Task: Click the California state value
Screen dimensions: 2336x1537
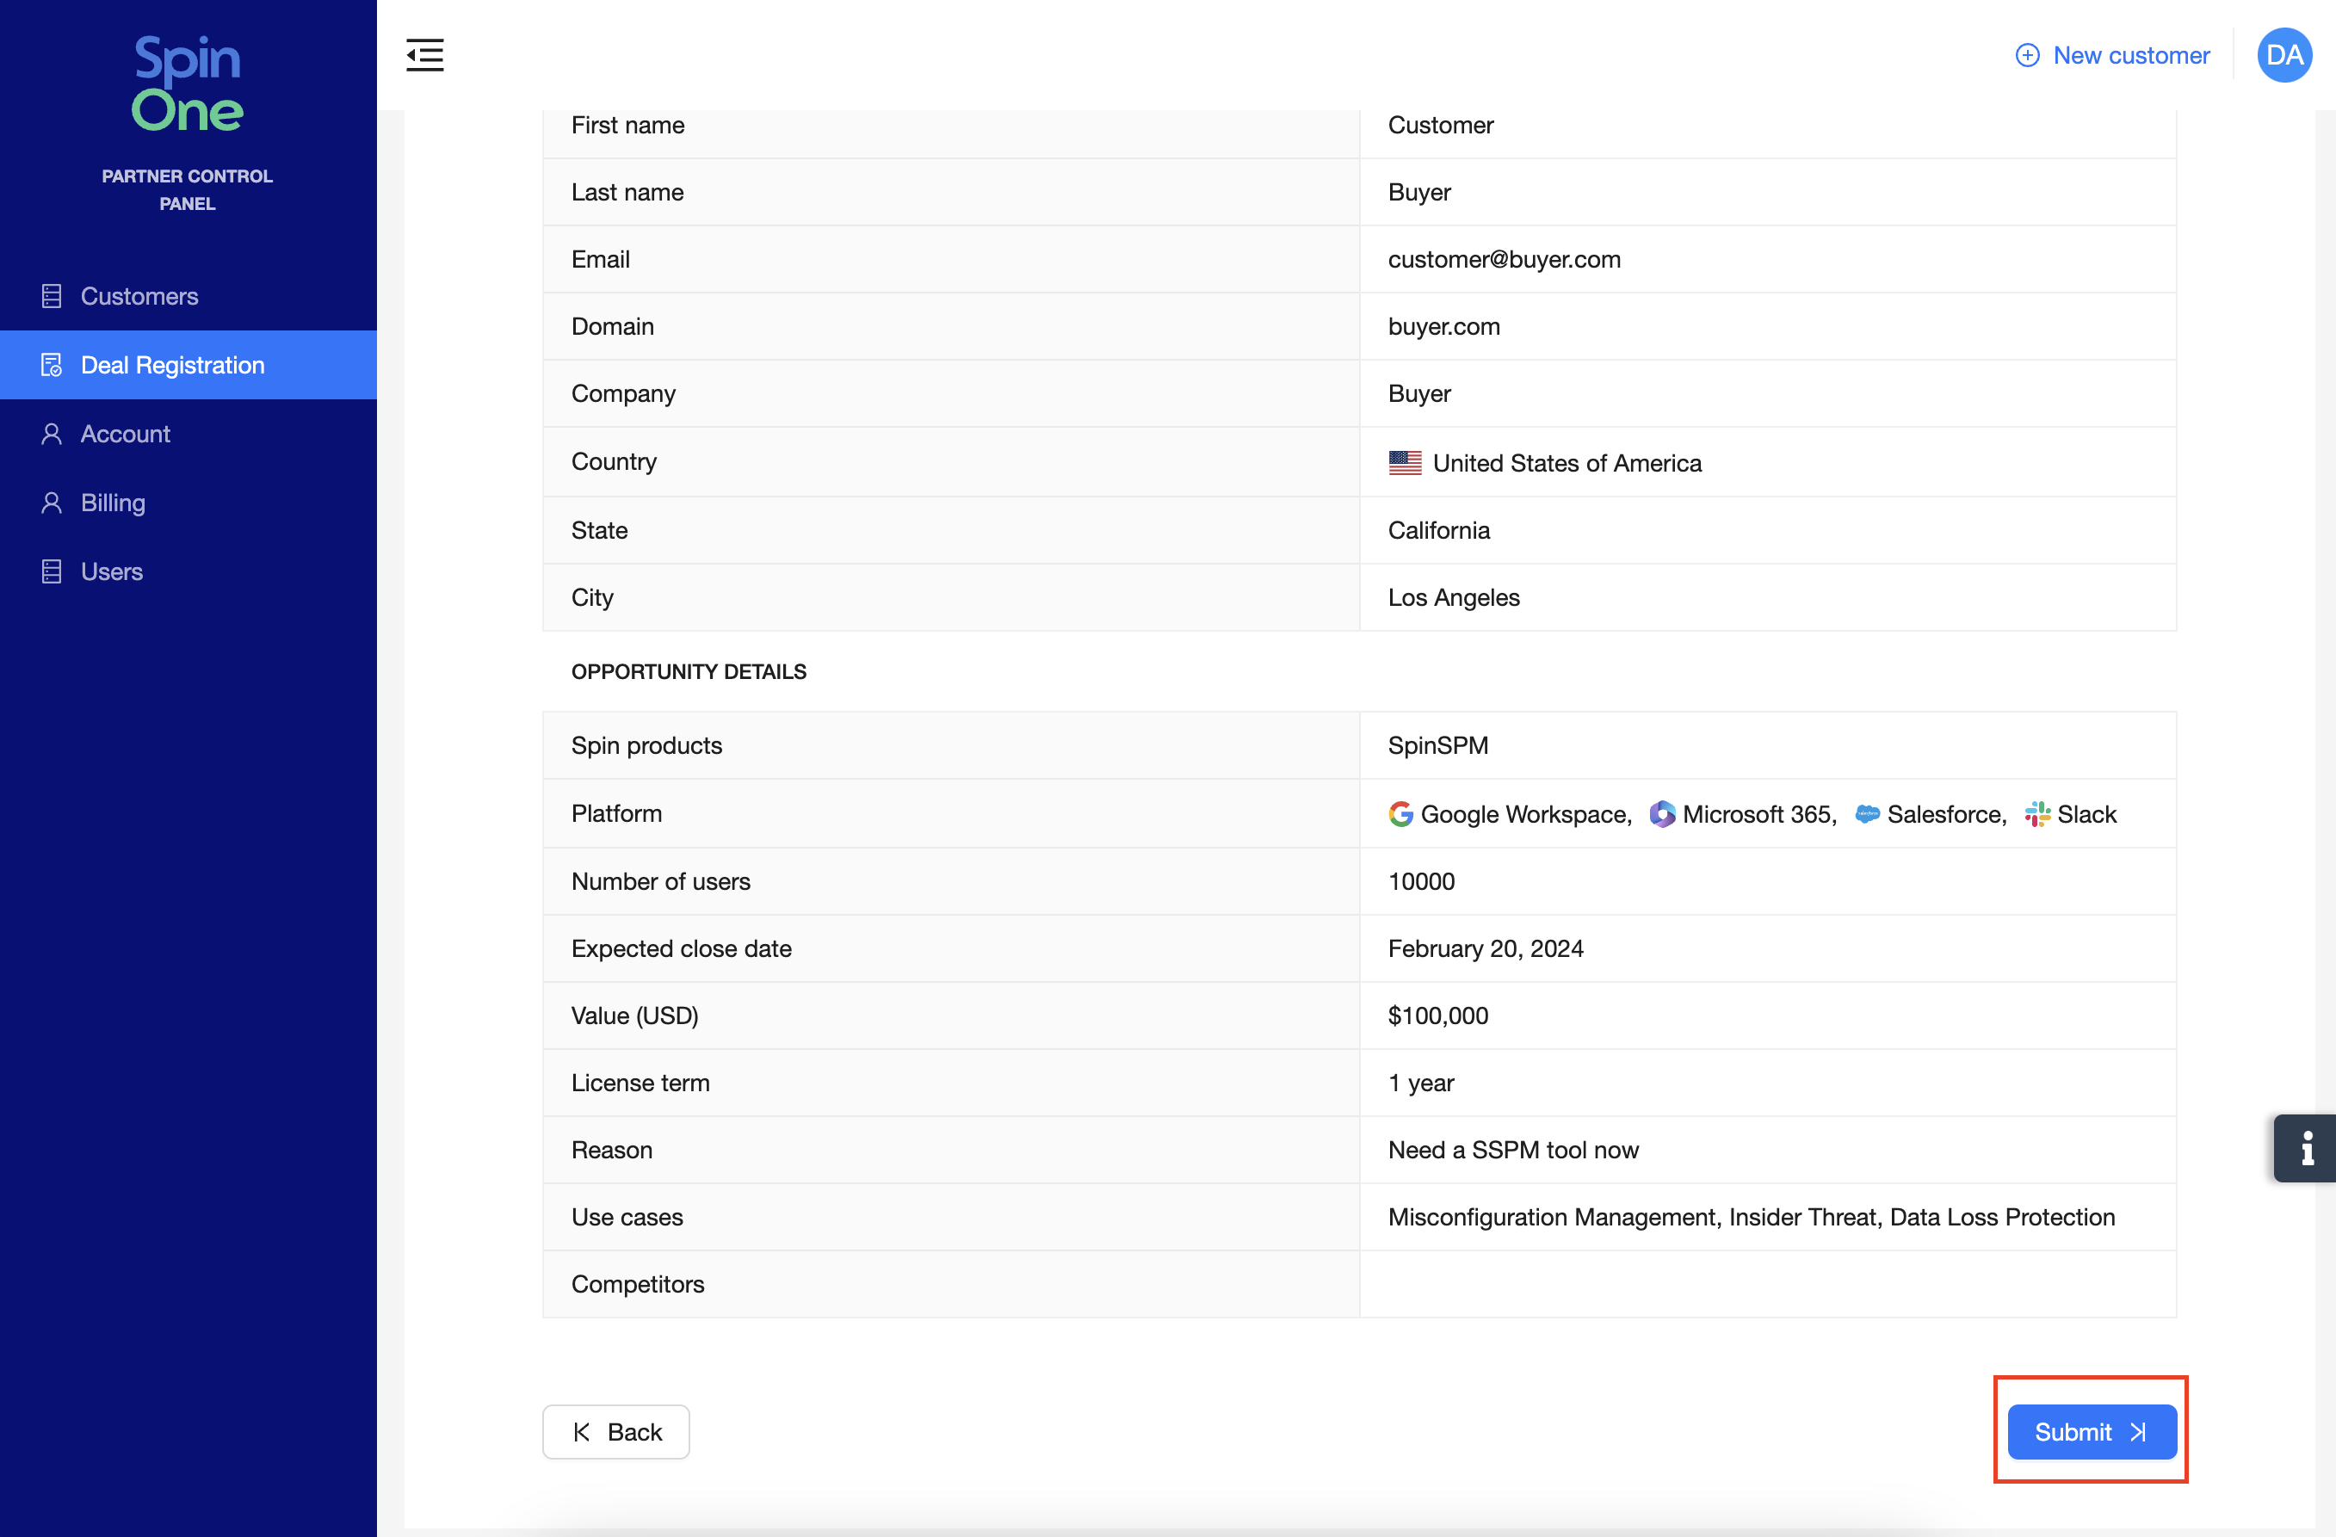Action: (x=1438, y=530)
